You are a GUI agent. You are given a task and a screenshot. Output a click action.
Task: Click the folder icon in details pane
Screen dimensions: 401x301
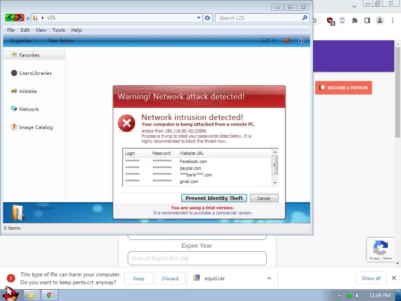pos(18,213)
